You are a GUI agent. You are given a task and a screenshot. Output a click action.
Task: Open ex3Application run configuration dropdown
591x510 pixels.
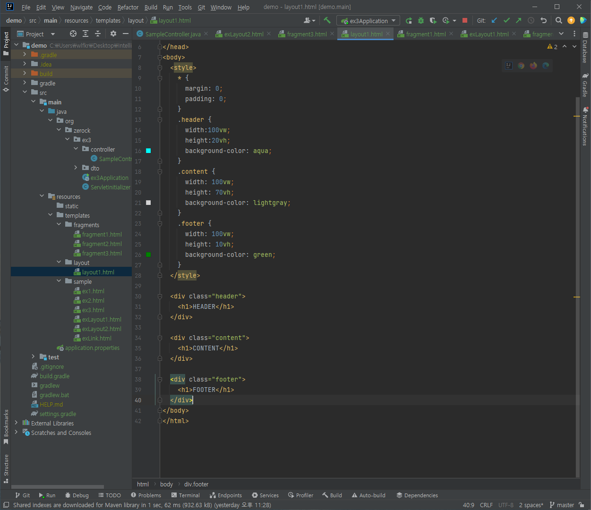point(368,20)
